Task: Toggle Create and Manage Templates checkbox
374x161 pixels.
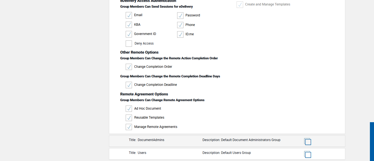Action: (x=240, y=5)
